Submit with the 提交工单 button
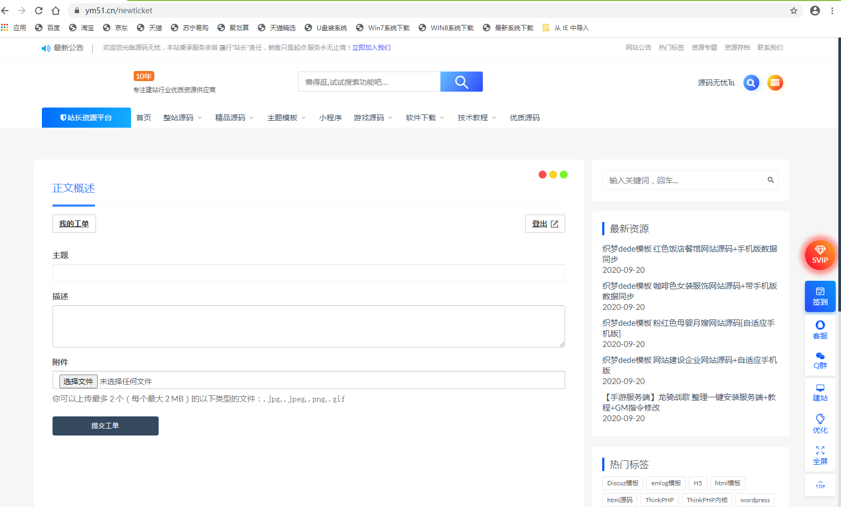The image size is (841, 507). coord(106,426)
